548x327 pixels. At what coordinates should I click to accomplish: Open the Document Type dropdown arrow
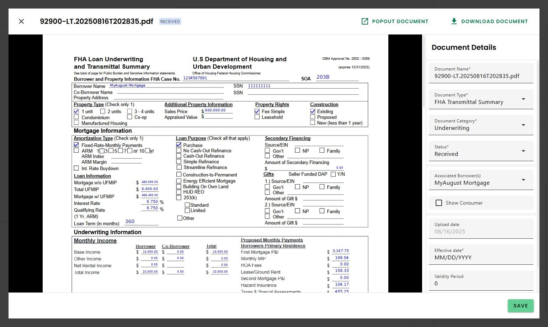523,99
